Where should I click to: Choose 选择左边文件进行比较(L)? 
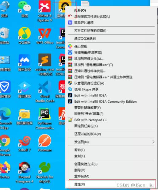click(92, 16)
